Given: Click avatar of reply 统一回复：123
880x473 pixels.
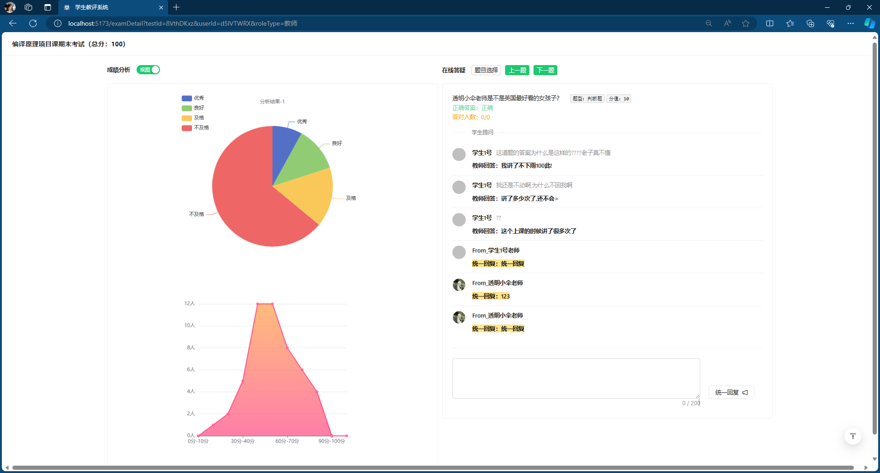Looking at the screenshot, I should 459,285.
